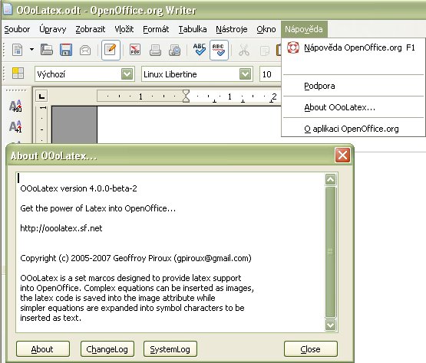Click the Spellcheck ABC icon
The image size is (426, 363).
(199, 49)
